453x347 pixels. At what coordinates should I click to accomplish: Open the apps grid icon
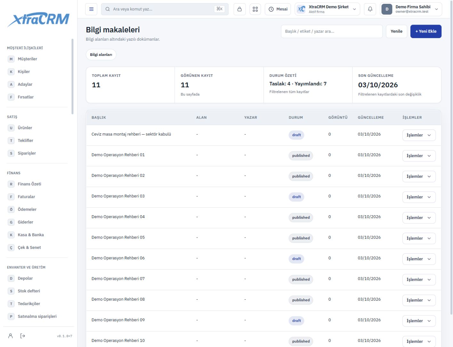[x=255, y=9]
